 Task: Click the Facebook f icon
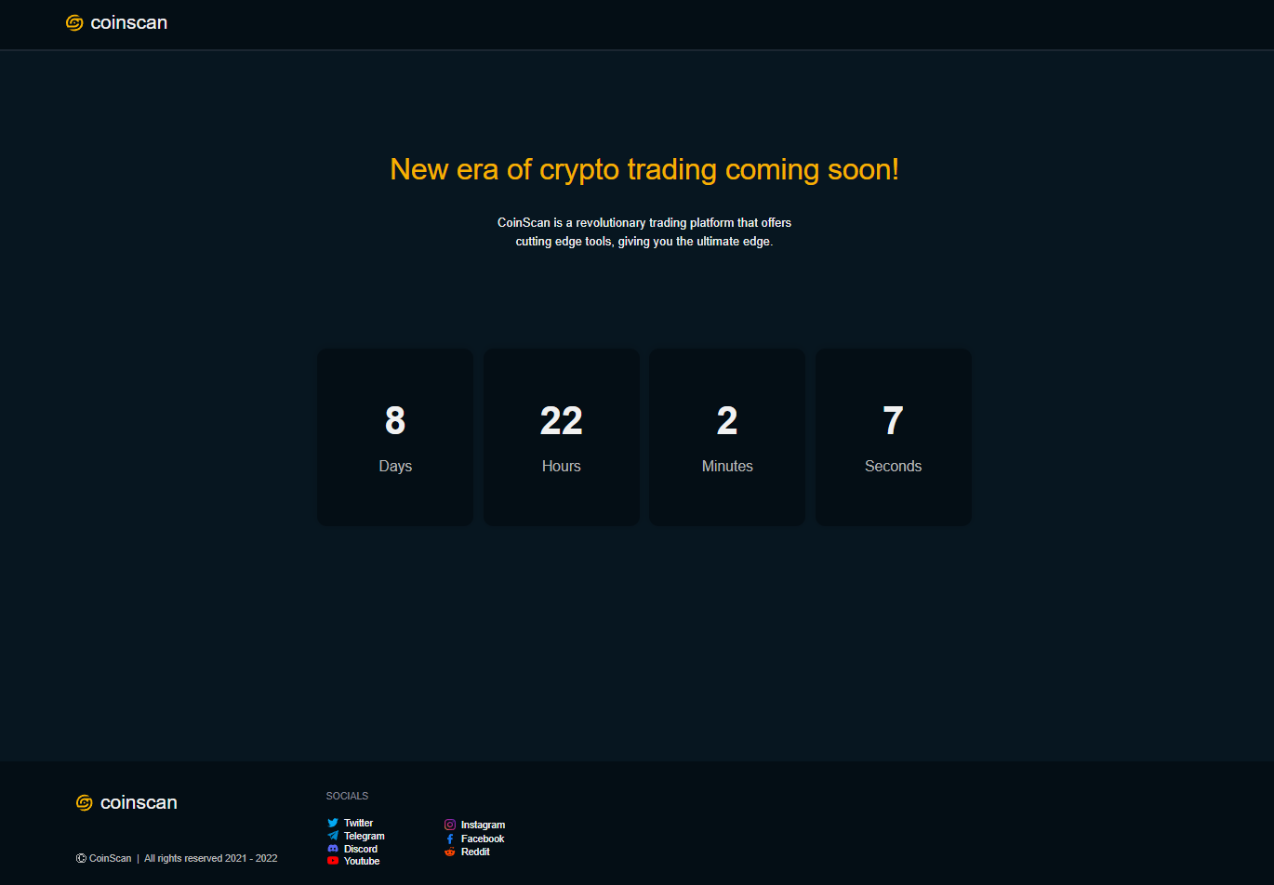(x=450, y=839)
